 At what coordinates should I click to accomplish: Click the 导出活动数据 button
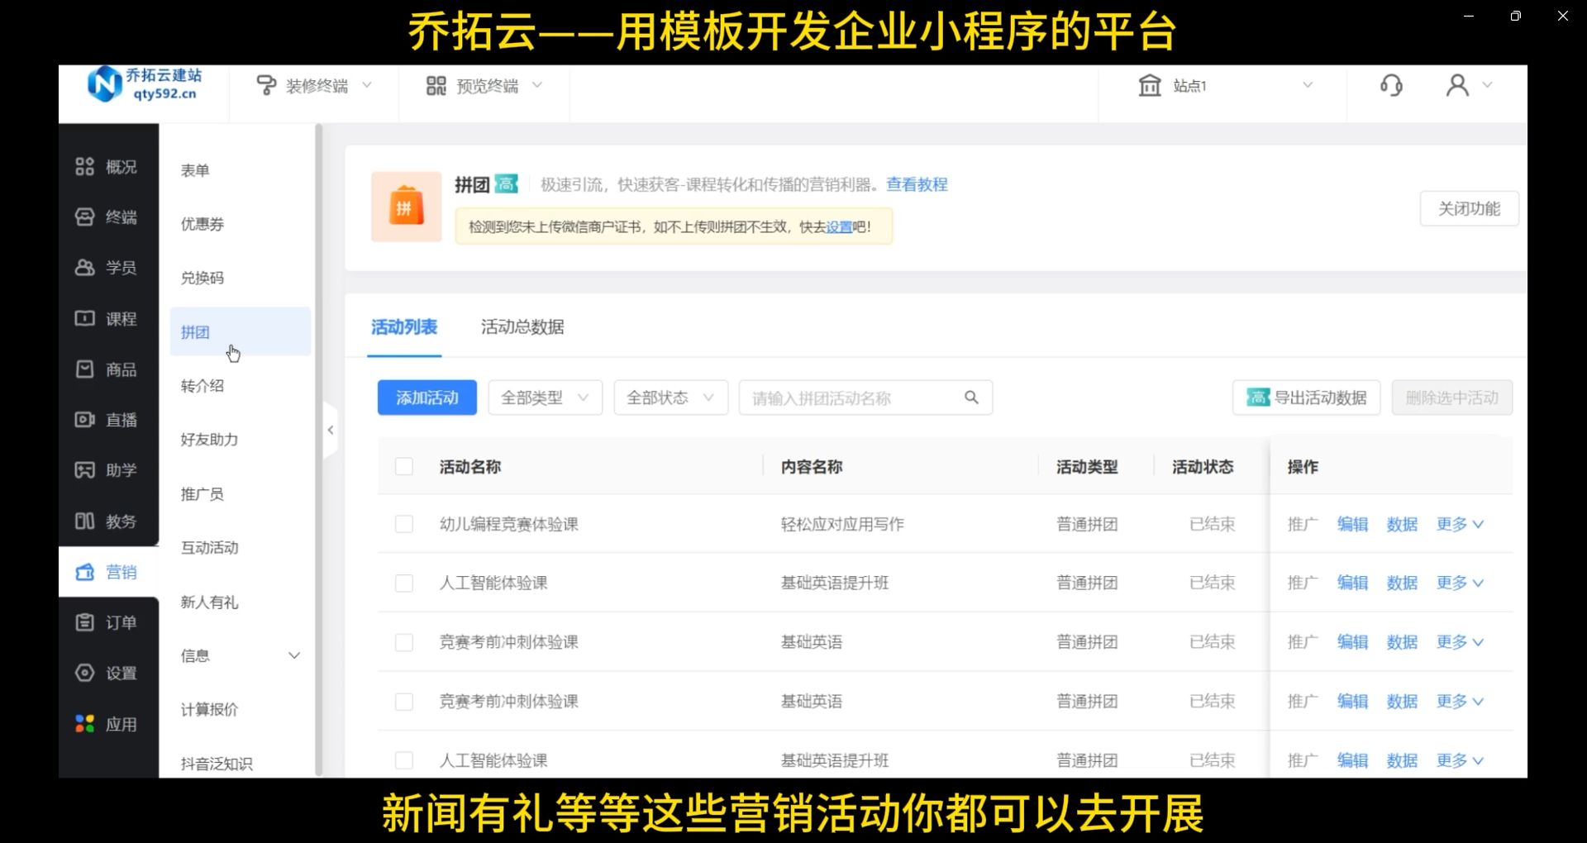1306,398
